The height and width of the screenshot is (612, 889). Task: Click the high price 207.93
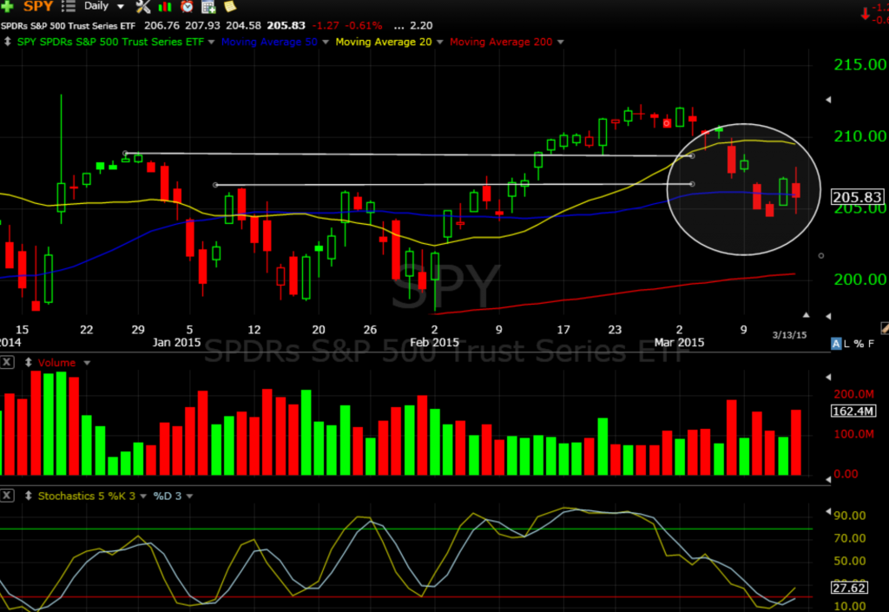pos(202,25)
